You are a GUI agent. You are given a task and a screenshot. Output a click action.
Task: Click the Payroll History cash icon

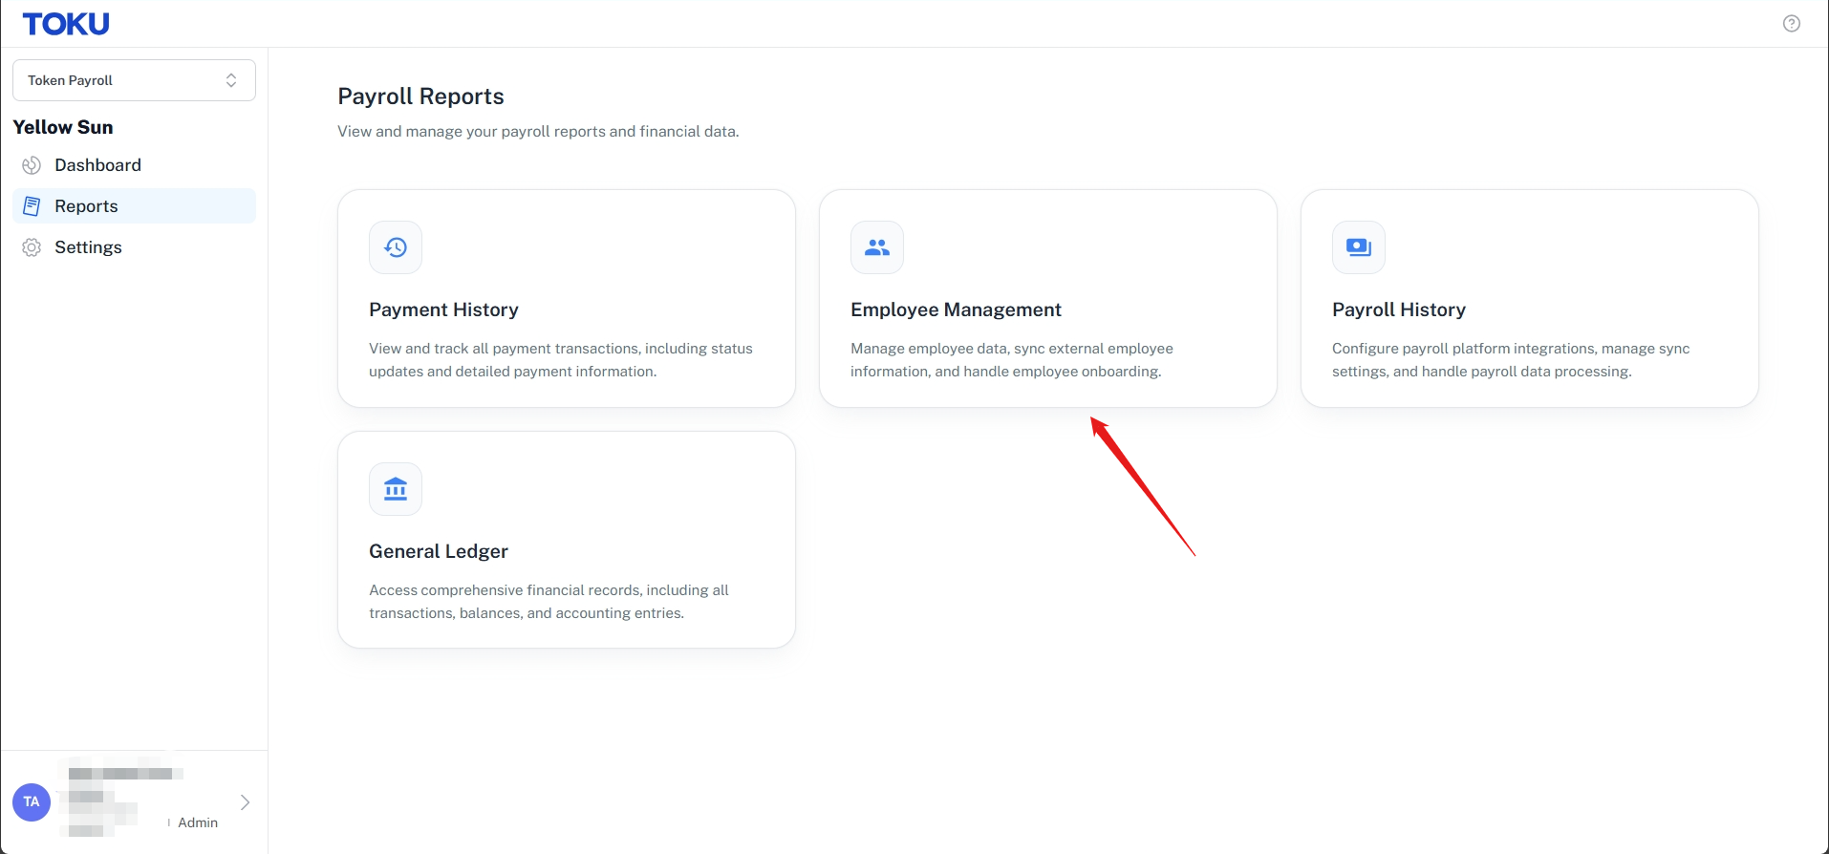[x=1359, y=247]
